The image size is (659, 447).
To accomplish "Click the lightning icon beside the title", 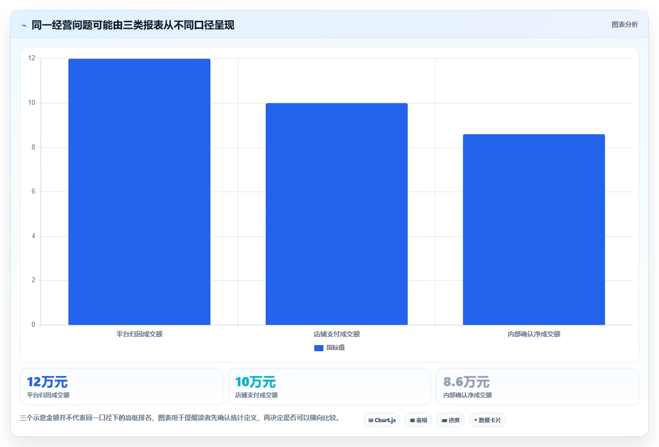I will pyautogui.click(x=24, y=25).
